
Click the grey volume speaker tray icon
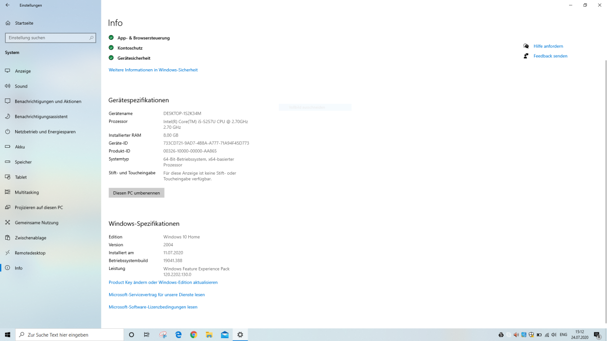[554, 335]
